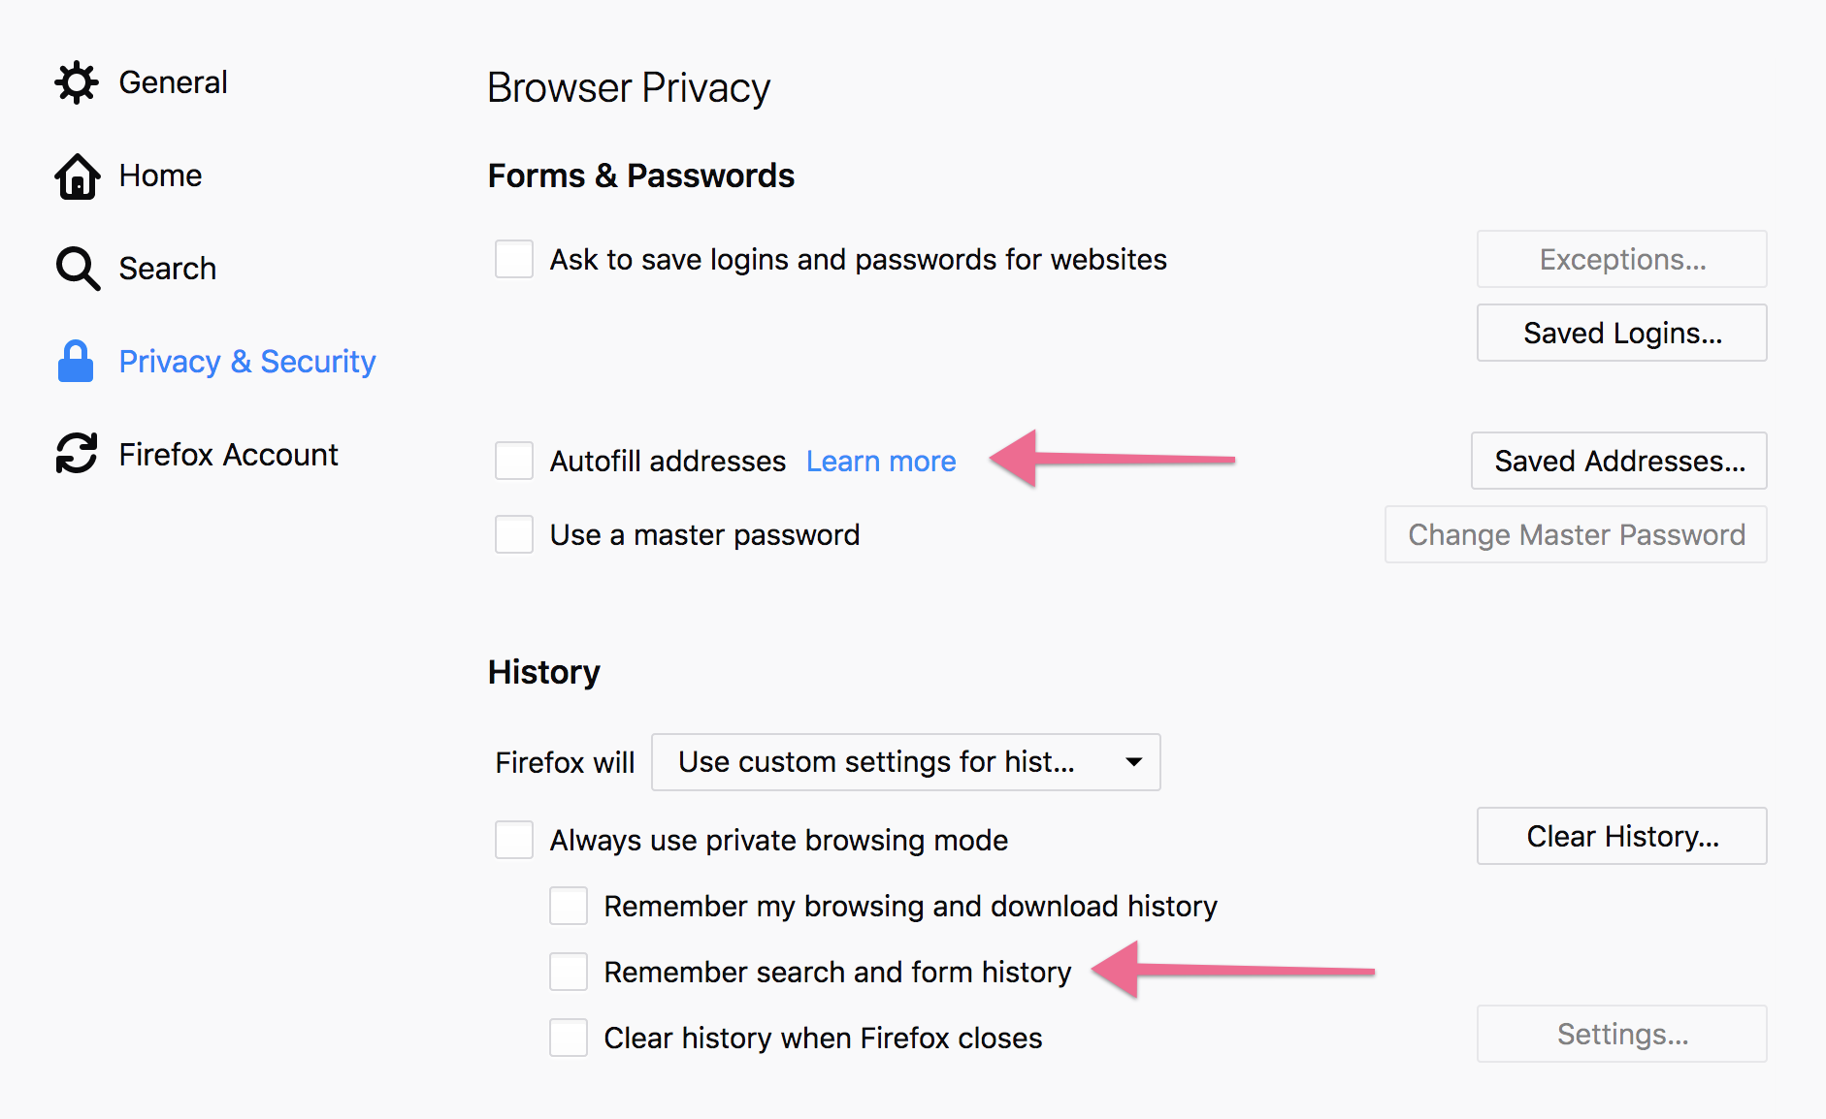
Task: Enable Ask to save logins checkbox
Action: click(x=514, y=259)
